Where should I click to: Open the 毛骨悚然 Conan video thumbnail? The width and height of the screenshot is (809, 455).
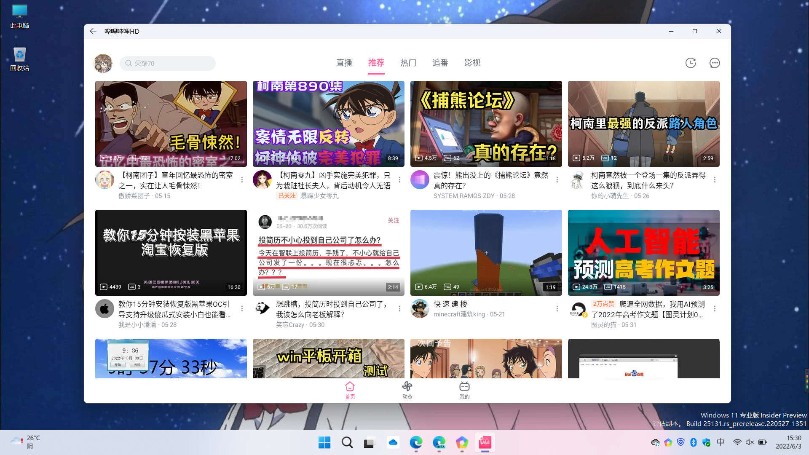[x=171, y=124]
